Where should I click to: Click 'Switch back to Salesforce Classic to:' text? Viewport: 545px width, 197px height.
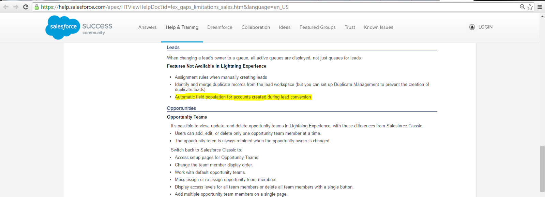tap(206, 150)
